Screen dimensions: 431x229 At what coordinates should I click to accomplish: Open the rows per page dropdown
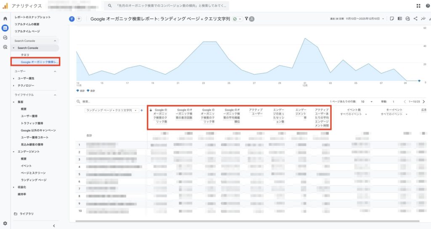(x=365, y=101)
